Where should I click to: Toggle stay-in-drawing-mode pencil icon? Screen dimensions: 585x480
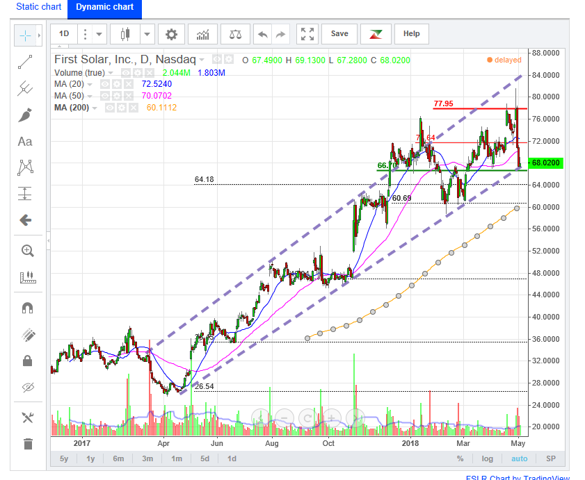pos(28,335)
